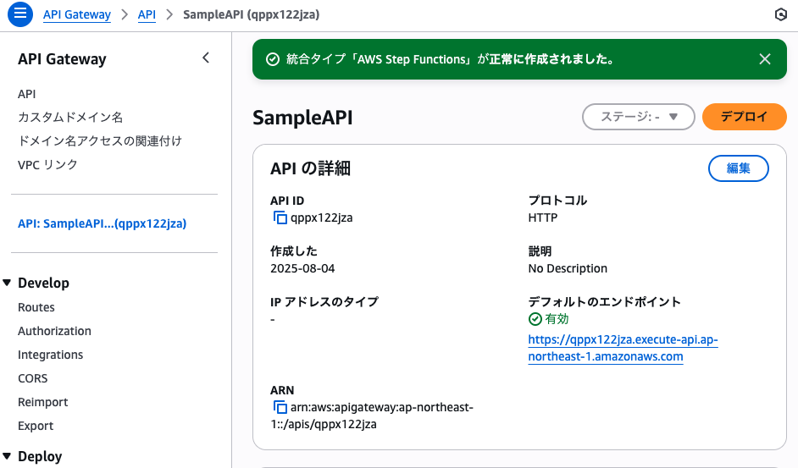Open Export under Develop
Image resolution: width=798 pixels, height=468 pixels.
(x=36, y=426)
